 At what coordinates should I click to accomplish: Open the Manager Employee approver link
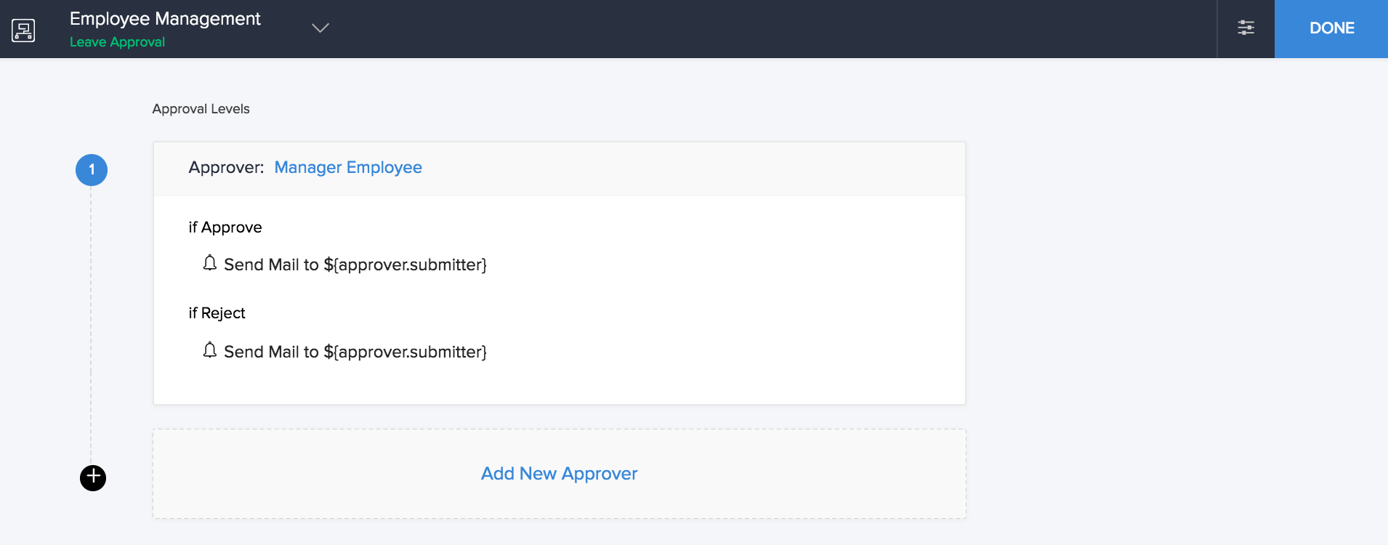(x=348, y=167)
